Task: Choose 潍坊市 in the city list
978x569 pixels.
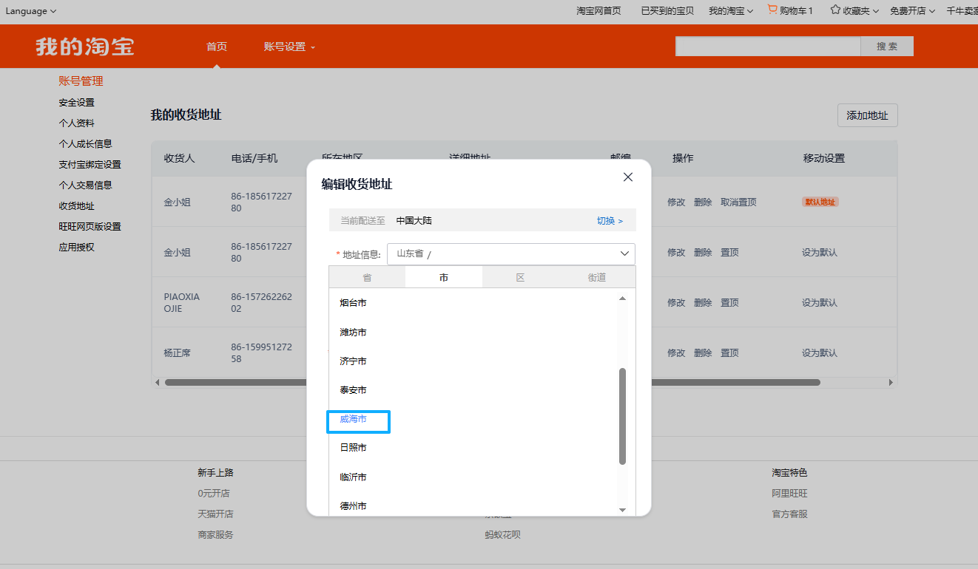Action: (354, 333)
